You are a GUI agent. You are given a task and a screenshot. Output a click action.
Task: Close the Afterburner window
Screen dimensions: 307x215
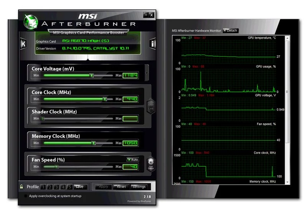(x=152, y=15)
